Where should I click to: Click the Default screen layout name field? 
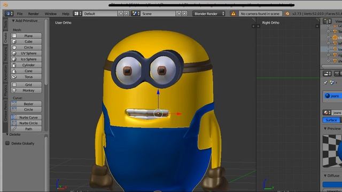[100, 14]
